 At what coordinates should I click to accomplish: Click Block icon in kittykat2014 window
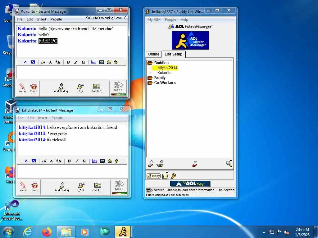pos(34,187)
